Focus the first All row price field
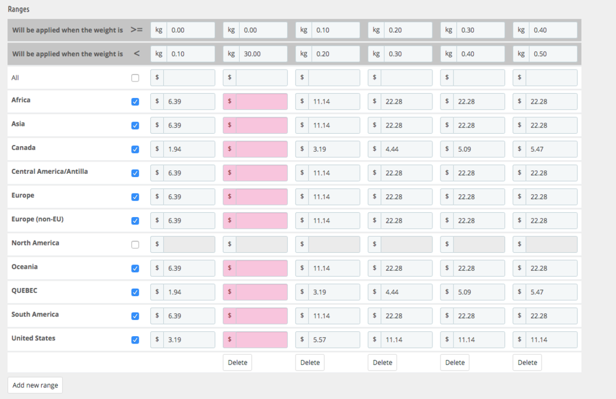This screenshot has width=616, height=399. pos(188,78)
